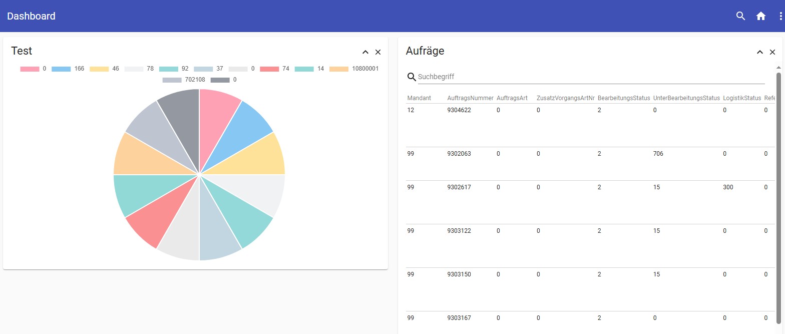Sort by the UnterBearbeitungsStatus column header

coord(686,98)
